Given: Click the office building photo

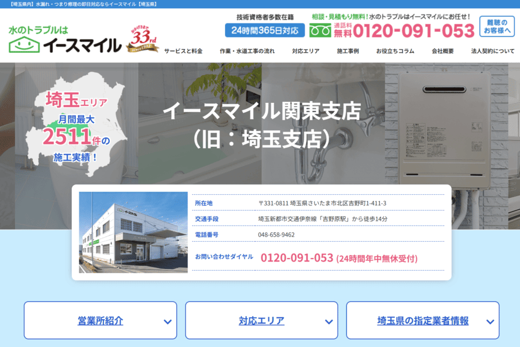Looking at the screenshot, I should [133, 232].
